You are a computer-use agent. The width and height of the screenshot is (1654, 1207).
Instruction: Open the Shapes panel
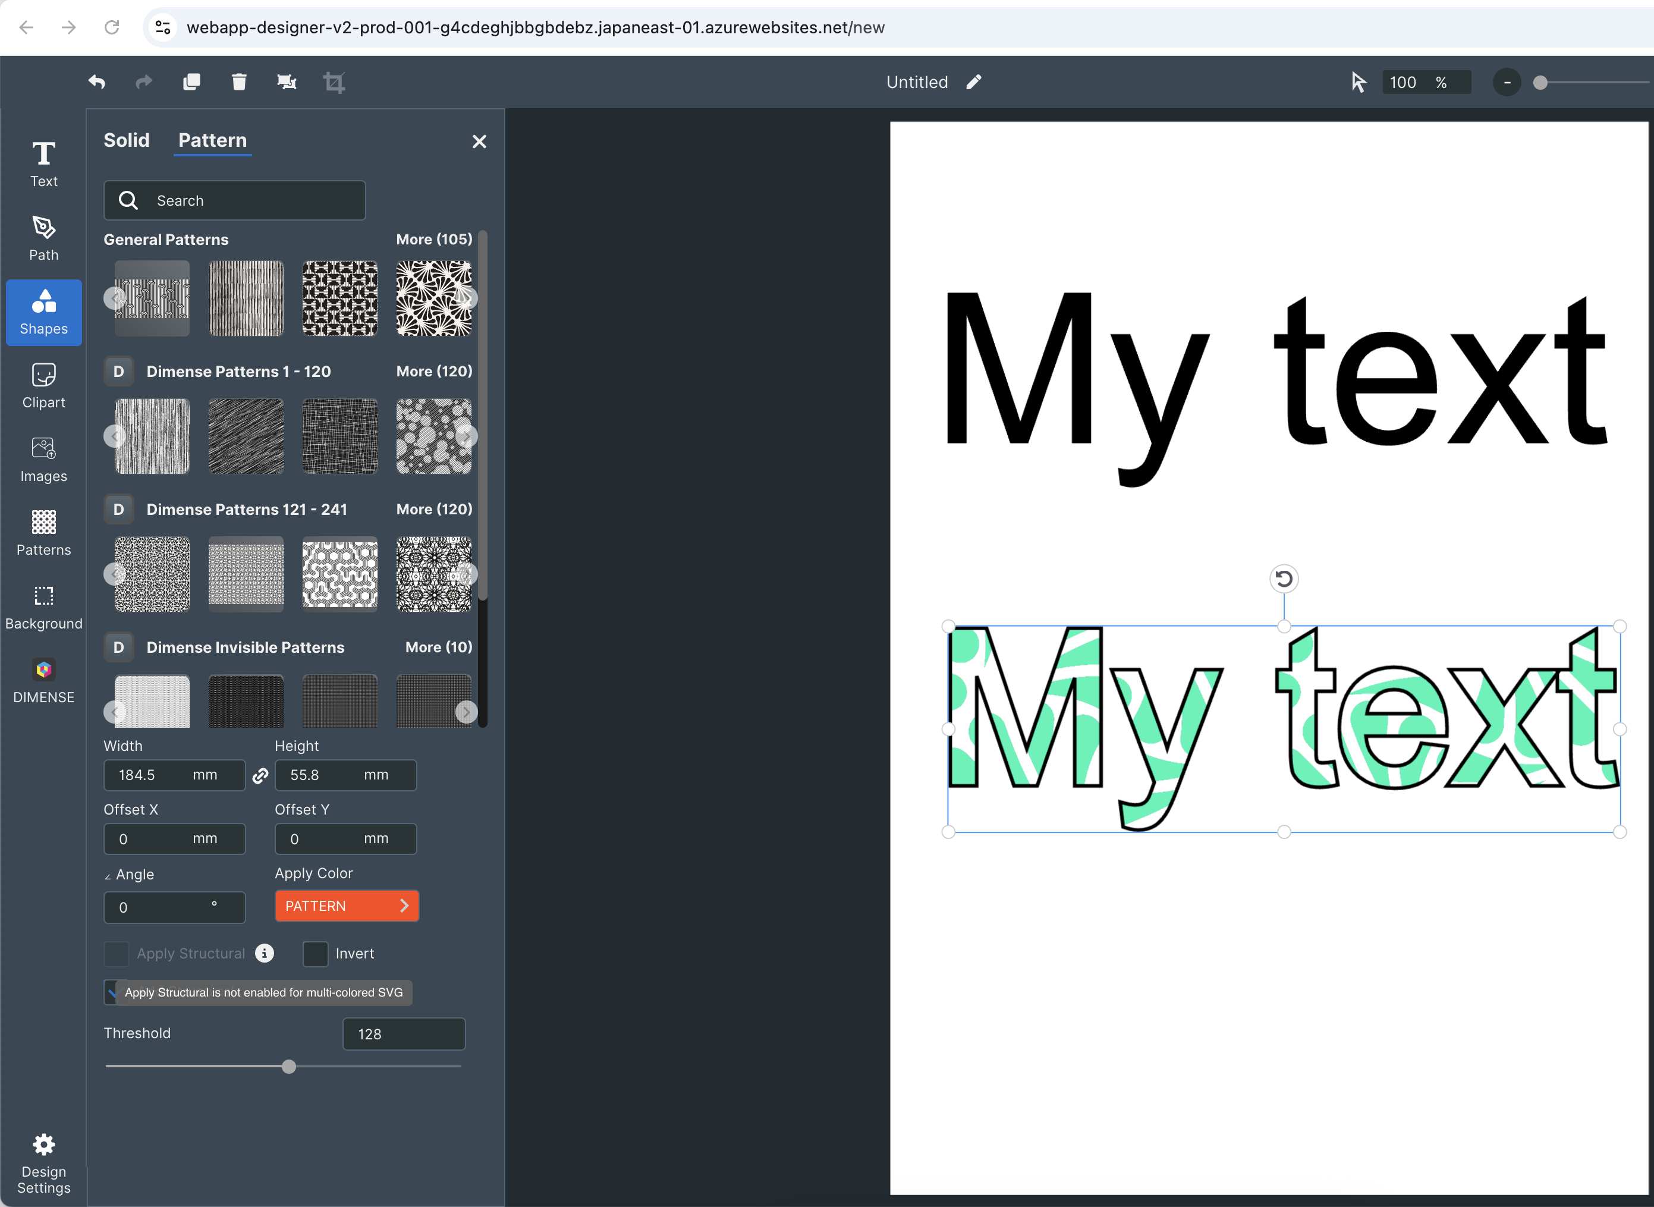(44, 312)
